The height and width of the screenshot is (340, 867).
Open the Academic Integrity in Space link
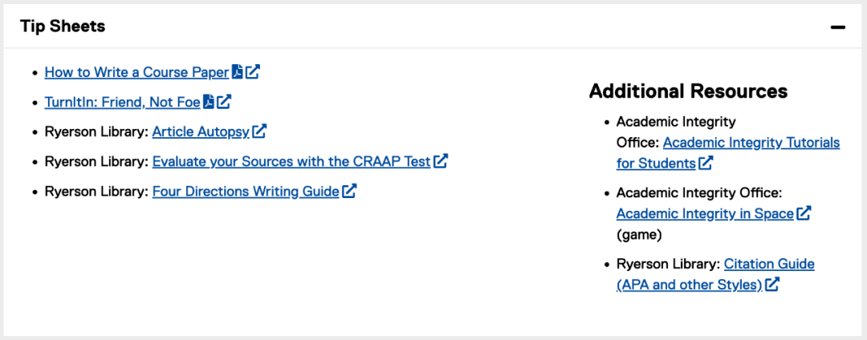click(x=705, y=213)
